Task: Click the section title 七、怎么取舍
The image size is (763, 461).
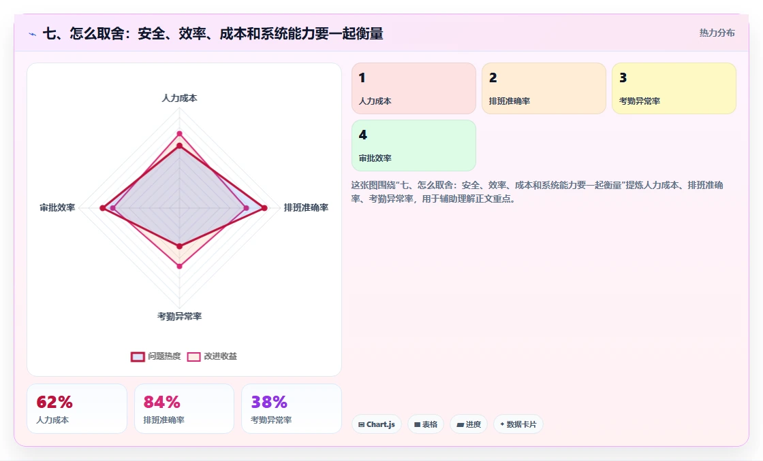Action: pos(213,33)
